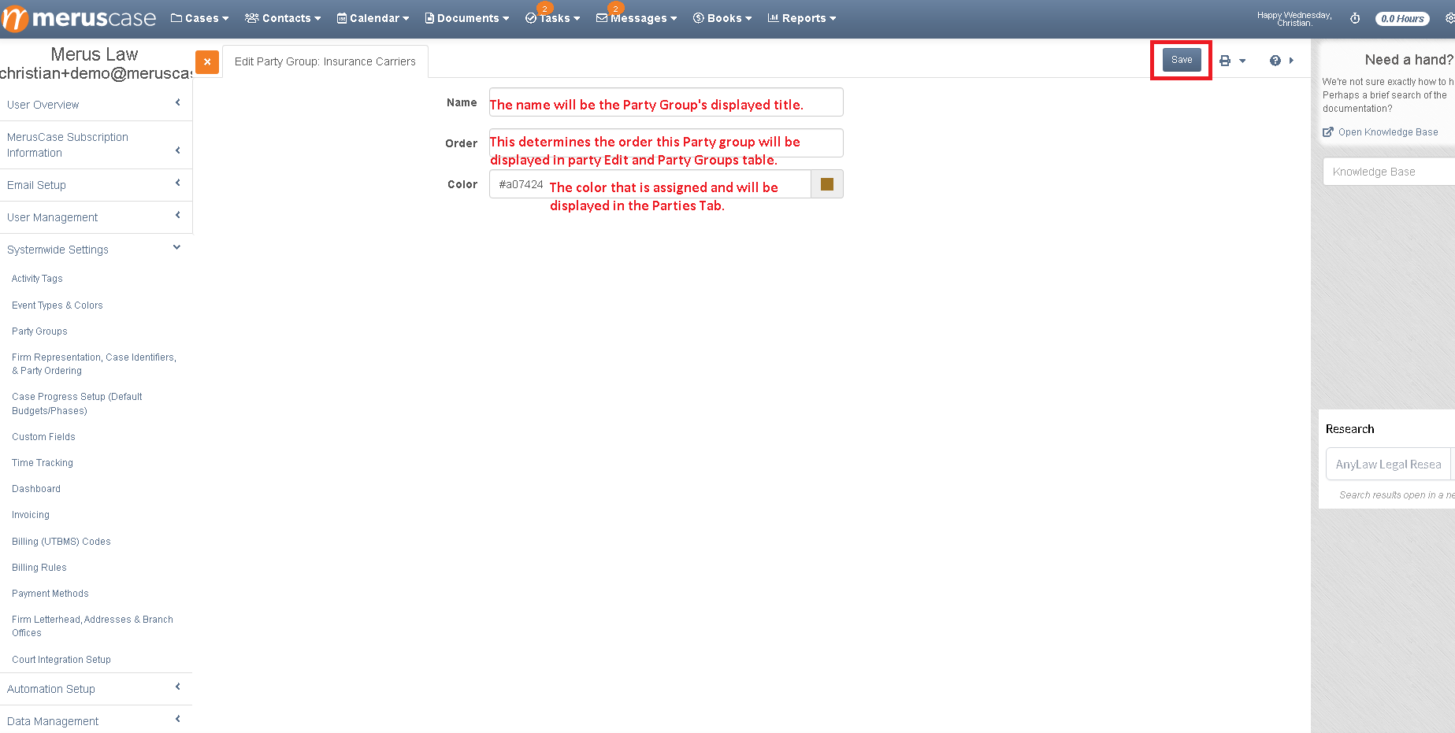Click the AnyLaw Legal Research search field
Viewport: 1455px width, 733px height.
point(1389,465)
